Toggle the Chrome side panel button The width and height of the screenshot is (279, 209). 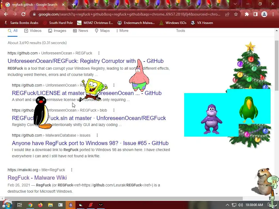[256, 14]
